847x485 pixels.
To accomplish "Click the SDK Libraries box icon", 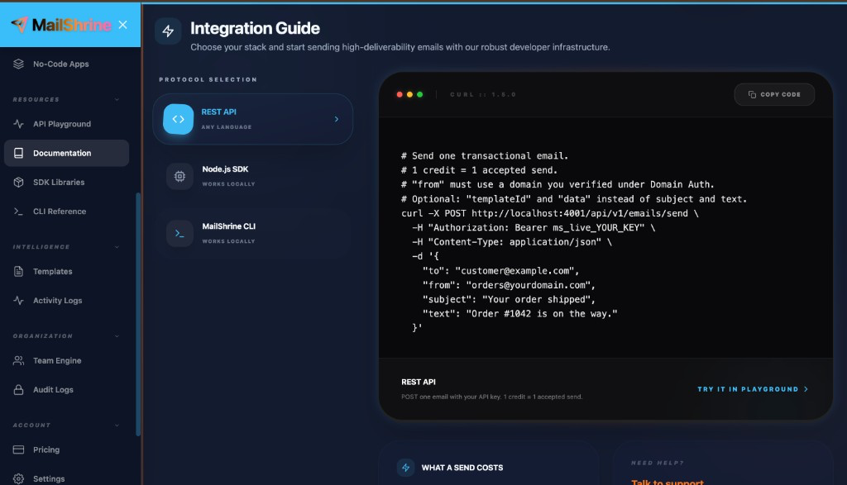I will click(x=18, y=183).
